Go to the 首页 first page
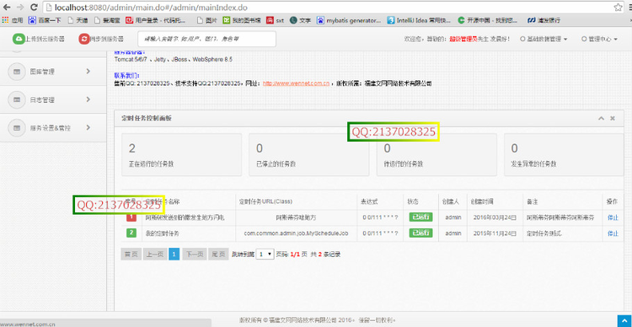This screenshot has height=327, width=632. [x=131, y=255]
